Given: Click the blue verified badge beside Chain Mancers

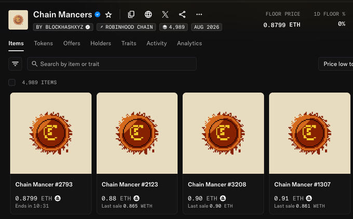Looking at the screenshot, I should (x=98, y=14).
